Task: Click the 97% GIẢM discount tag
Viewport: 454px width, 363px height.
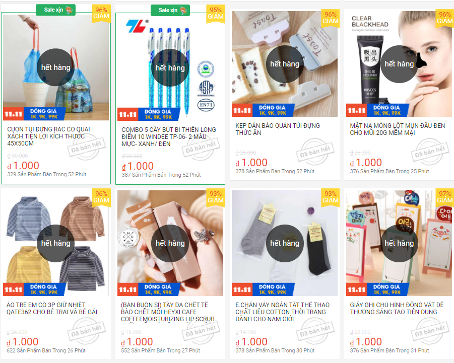Action: coord(445,197)
